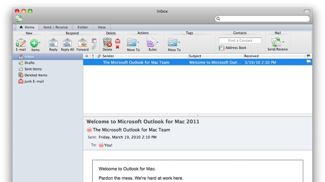The height and width of the screenshot is (182, 325).
Task: Mark message as junk with red envelope
Action: click(118, 41)
